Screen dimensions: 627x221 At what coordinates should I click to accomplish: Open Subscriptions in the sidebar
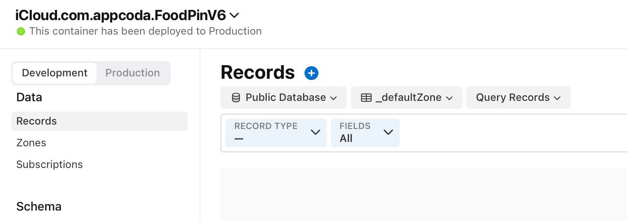(49, 165)
